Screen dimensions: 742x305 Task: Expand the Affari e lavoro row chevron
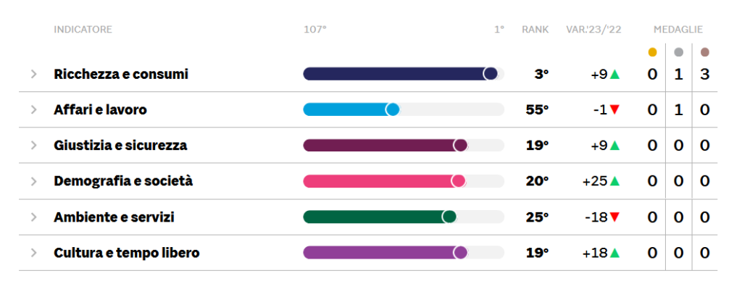(x=33, y=109)
